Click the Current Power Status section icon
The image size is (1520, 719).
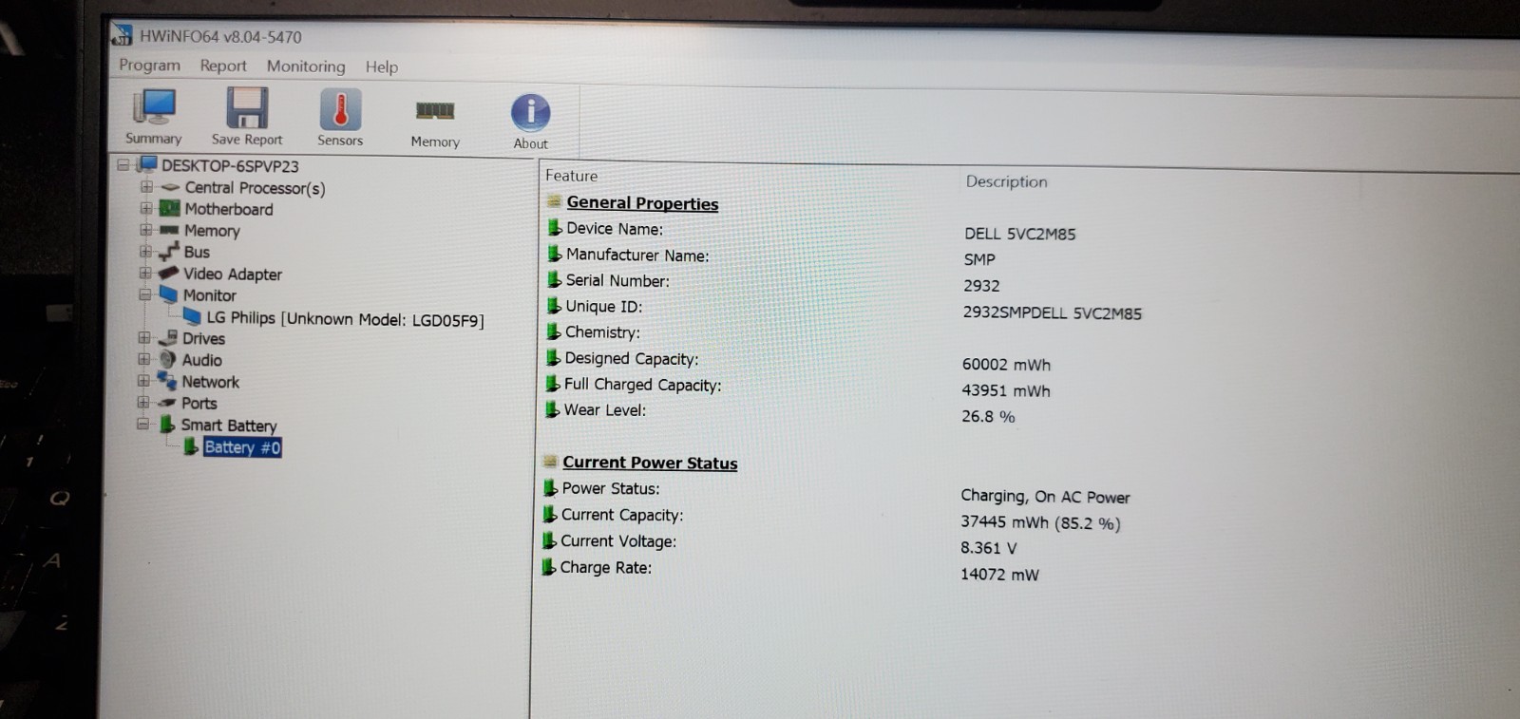(x=549, y=462)
